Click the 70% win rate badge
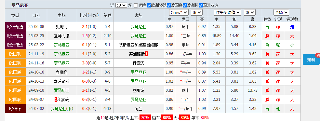This screenshot has width=320, height=121. pos(145,118)
